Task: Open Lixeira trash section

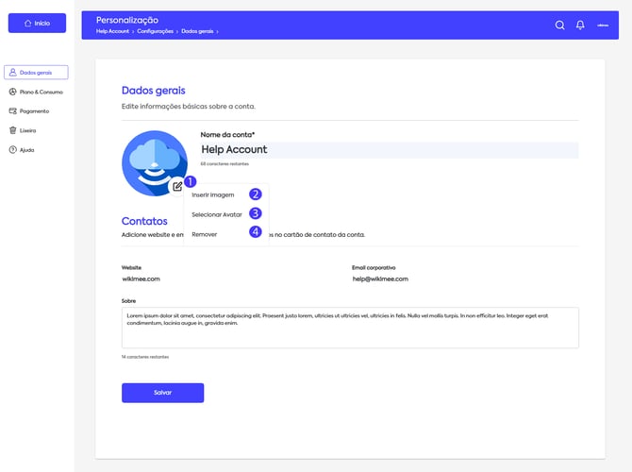Action: (x=27, y=130)
